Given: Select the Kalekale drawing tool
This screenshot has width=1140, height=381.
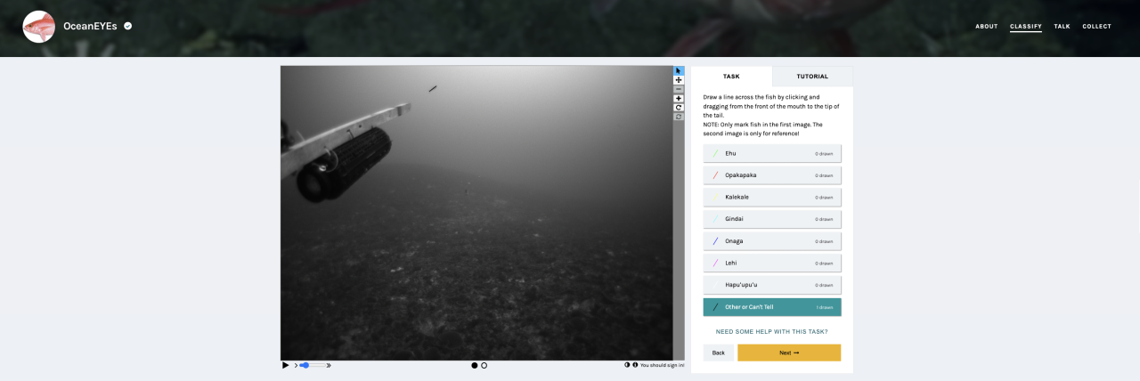Looking at the screenshot, I should pyautogui.click(x=772, y=197).
